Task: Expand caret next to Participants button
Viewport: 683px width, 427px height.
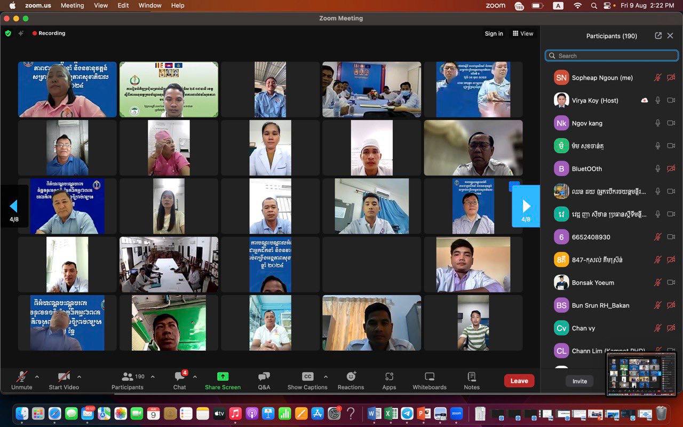Action: [x=153, y=377]
